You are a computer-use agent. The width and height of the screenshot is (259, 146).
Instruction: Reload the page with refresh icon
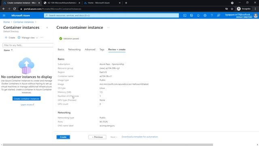pyautogui.click(x=15, y=9)
